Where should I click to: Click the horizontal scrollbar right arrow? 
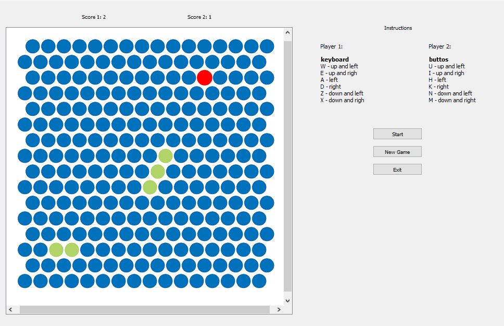[x=279, y=308]
